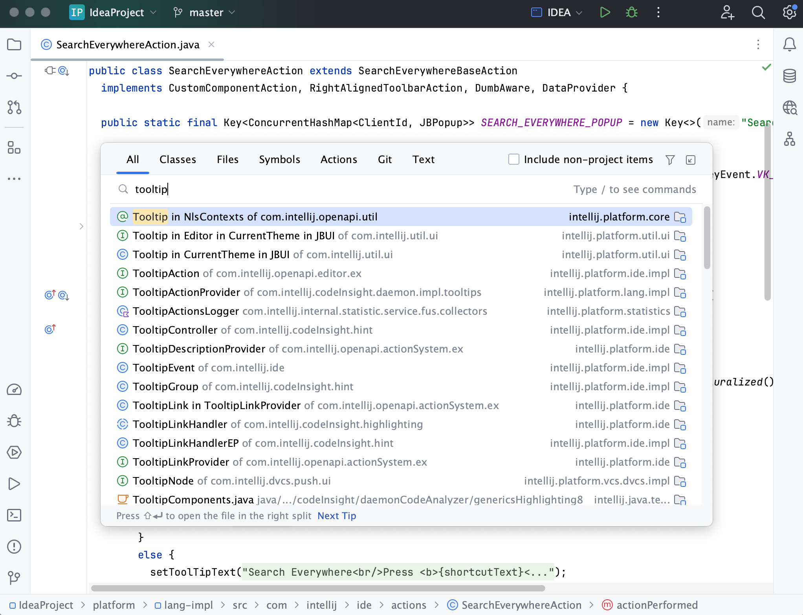Switch to the Classes tab

tap(178, 160)
